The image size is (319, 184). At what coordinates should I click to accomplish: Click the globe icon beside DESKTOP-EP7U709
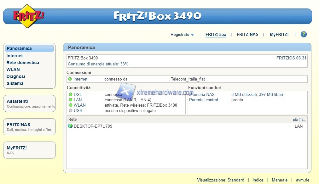[x=70, y=126]
